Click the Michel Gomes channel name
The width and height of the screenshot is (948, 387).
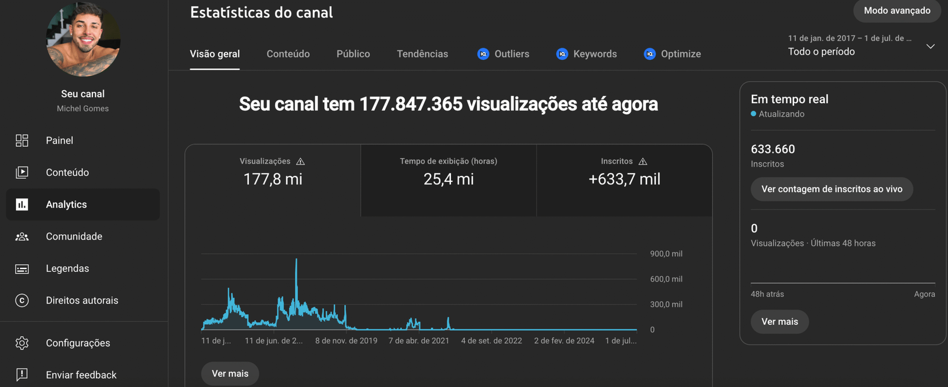point(83,108)
